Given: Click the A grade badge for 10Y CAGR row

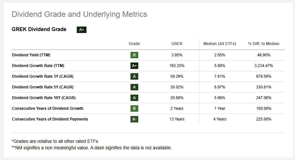Looking at the screenshot, I should pyautogui.click(x=134, y=98).
